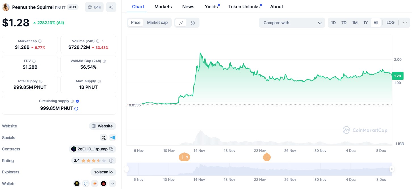Click the FDV info icon
The image size is (412, 189).
tap(34, 61)
